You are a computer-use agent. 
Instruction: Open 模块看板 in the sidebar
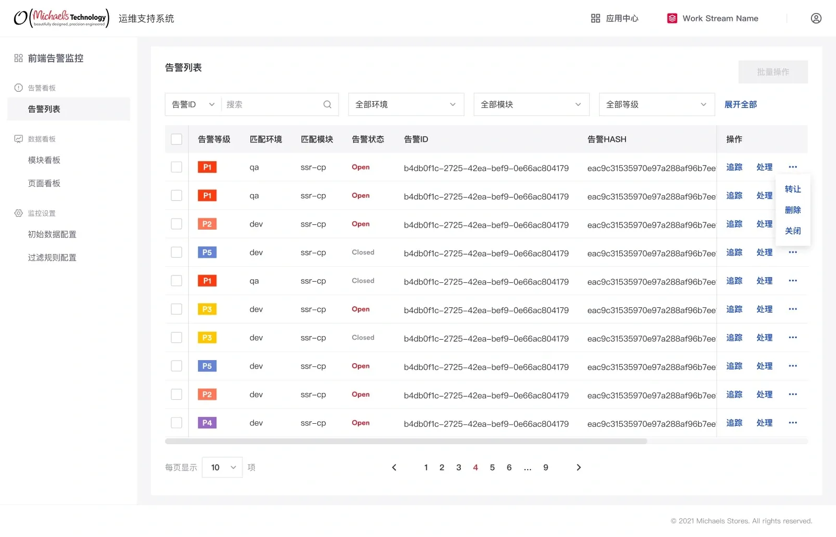point(44,160)
